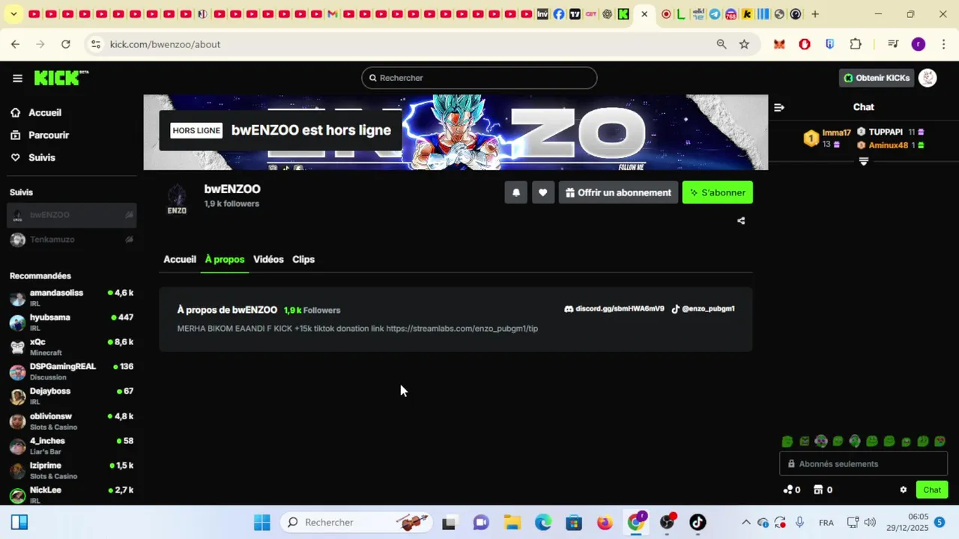The height and width of the screenshot is (539, 959).
Task: Open the hamburger menu beside Kick logo
Action: click(17, 78)
